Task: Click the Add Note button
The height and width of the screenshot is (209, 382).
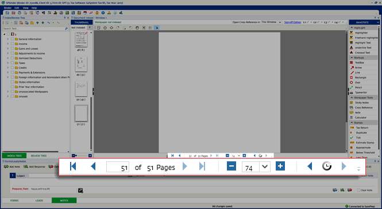Action: [12, 167]
